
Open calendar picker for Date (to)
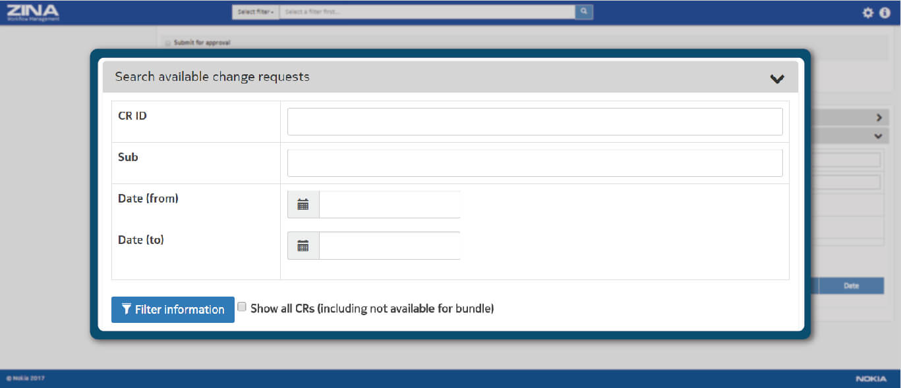tap(303, 246)
